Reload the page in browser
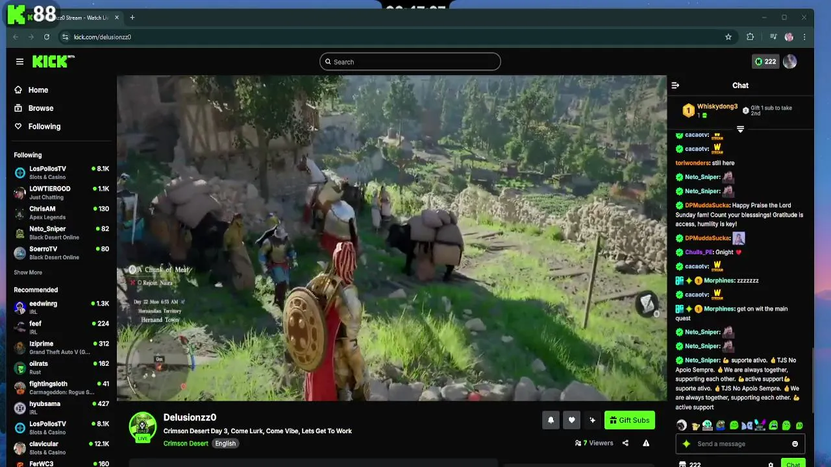Image resolution: width=831 pixels, height=467 pixels. [47, 37]
